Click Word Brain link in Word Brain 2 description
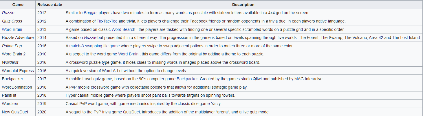Viewport: 423px width, 116px height. pos(128,54)
